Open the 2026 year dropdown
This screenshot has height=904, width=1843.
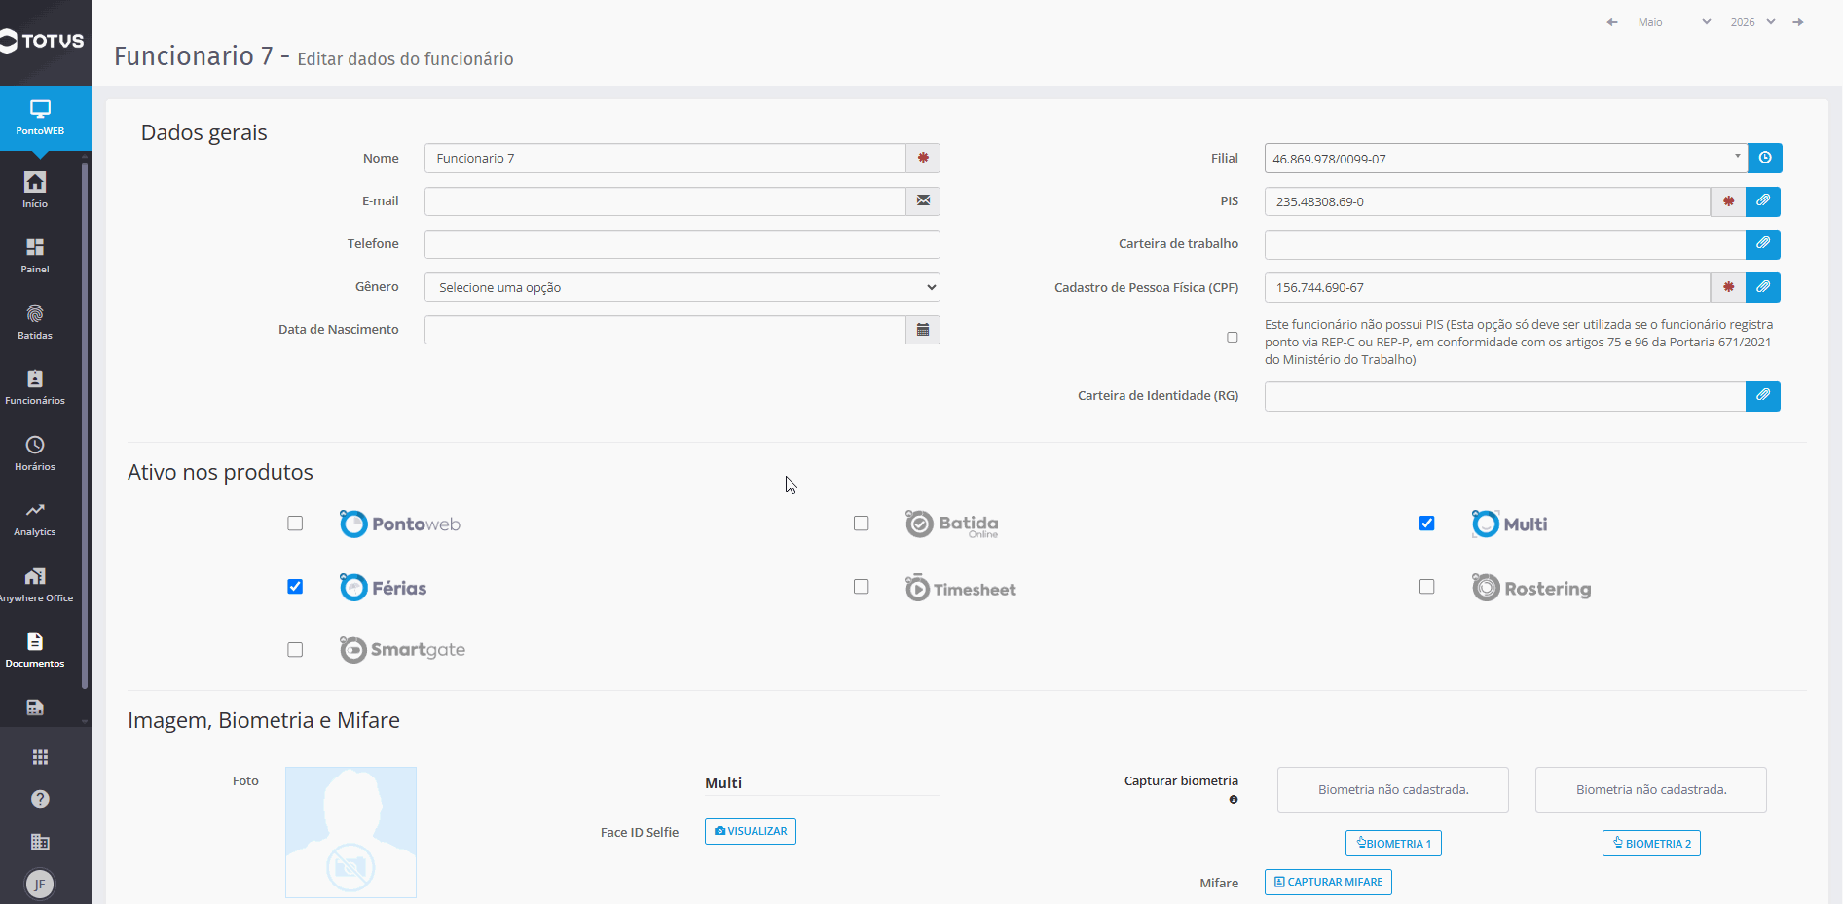(1752, 22)
